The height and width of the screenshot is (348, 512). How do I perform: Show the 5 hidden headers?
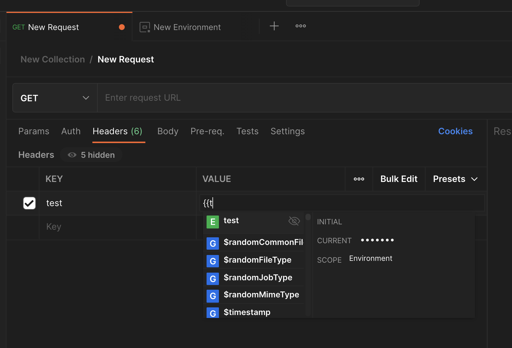click(91, 155)
